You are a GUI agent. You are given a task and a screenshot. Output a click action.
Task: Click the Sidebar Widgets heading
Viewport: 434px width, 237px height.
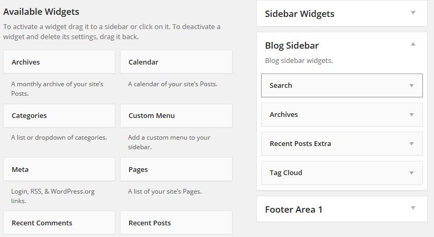(x=299, y=14)
